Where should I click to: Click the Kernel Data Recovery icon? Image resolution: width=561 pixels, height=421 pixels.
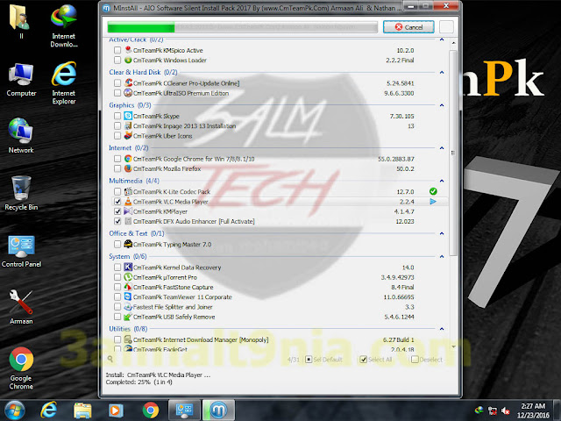pyautogui.click(x=128, y=267)
